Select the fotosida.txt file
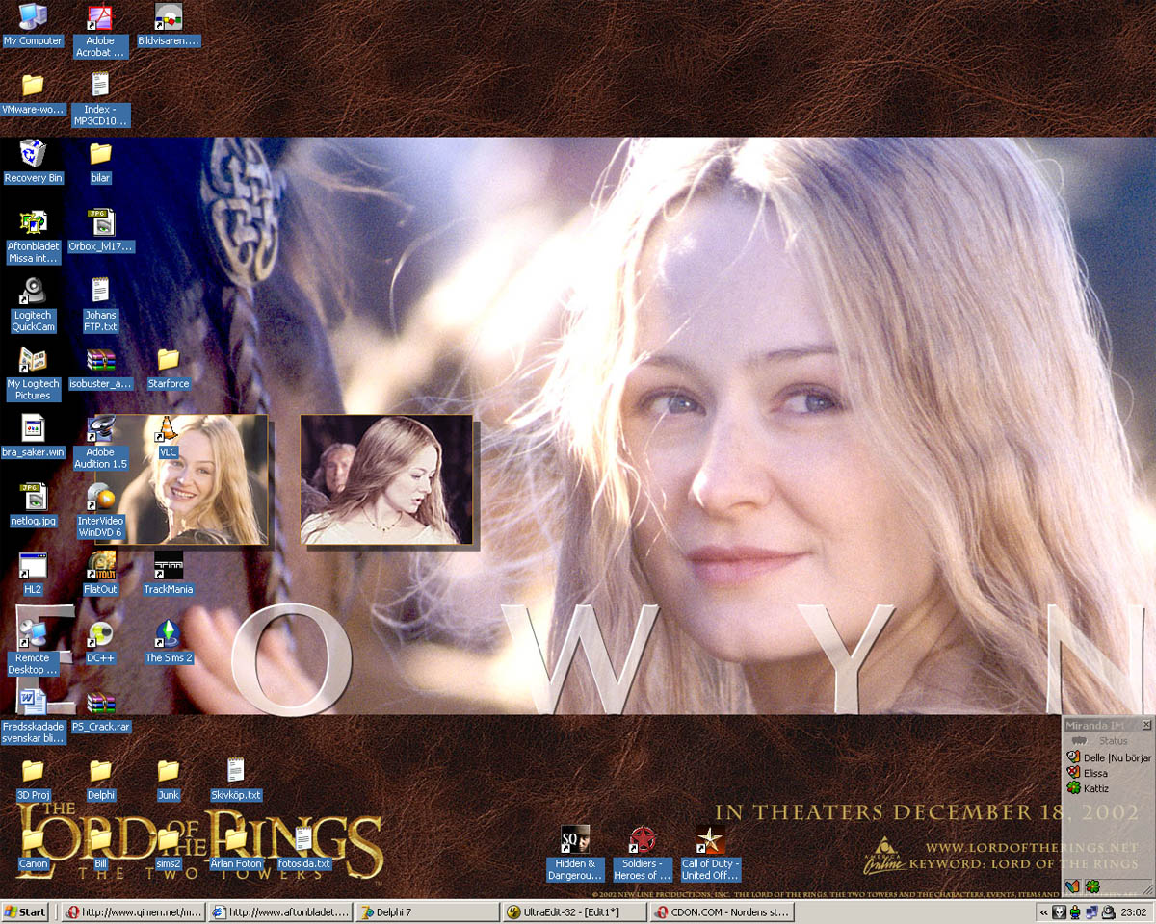Screen dimensions: 1156x924 click(x=303, y=848)
